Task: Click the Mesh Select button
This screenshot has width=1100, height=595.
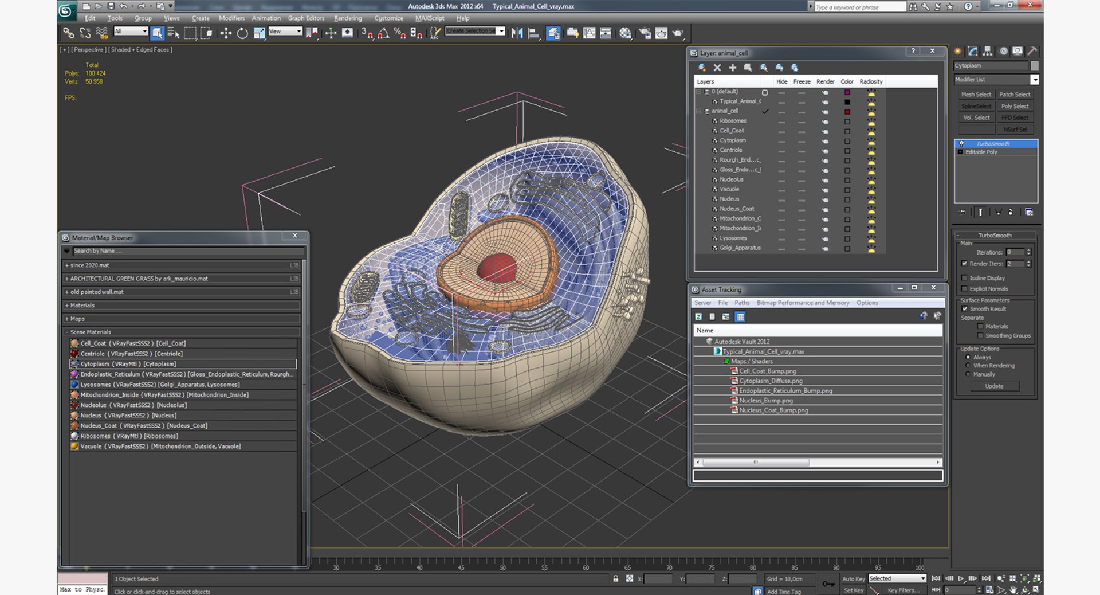Action: pos(976,95)
